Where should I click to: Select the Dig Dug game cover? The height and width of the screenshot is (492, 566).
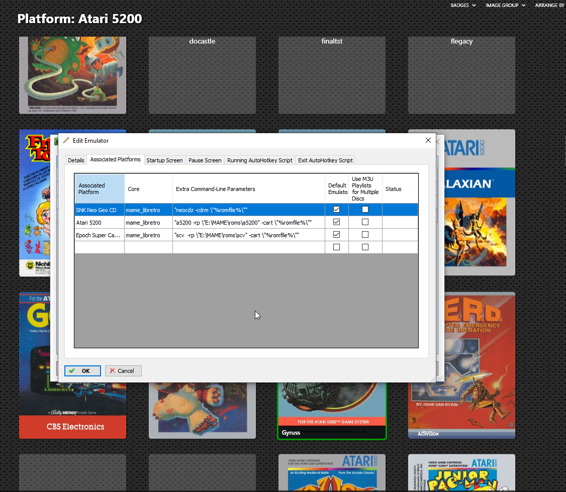[x=72, y=75]
